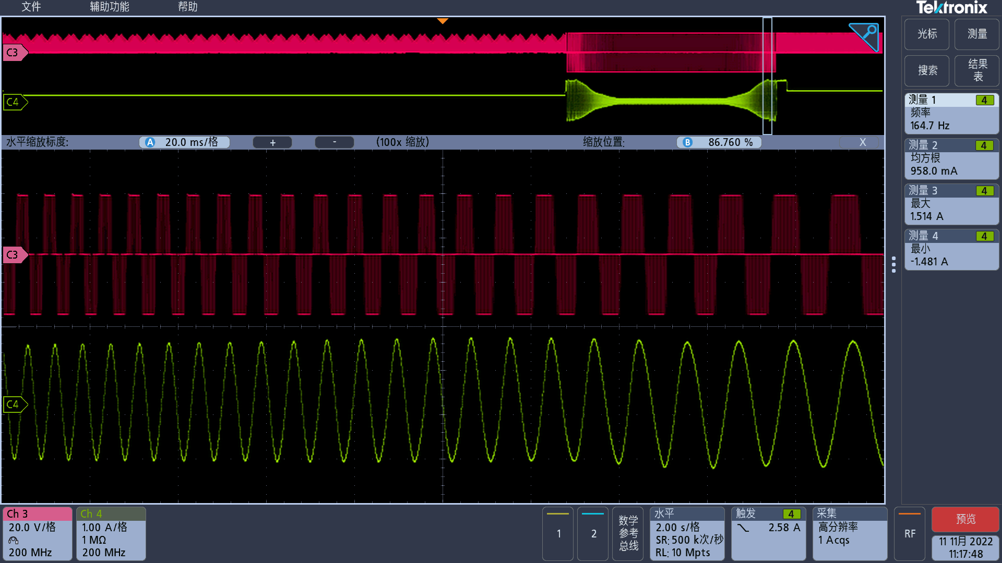Open the horizontal settings badge
The image size is (1002, 563).
click(x=687, y=533)
